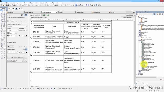Click the Save floppy disk icon
The height and width of the screenshot is (92, 164).
tap(6, 5)
